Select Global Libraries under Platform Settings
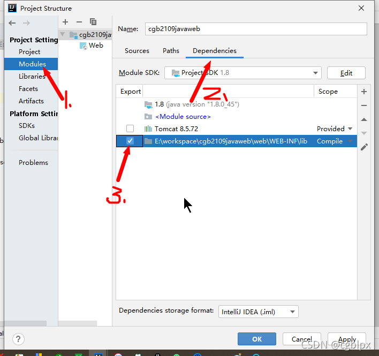Screen dimensions: 379x356 pyautogui.click(x=31, y=138)
